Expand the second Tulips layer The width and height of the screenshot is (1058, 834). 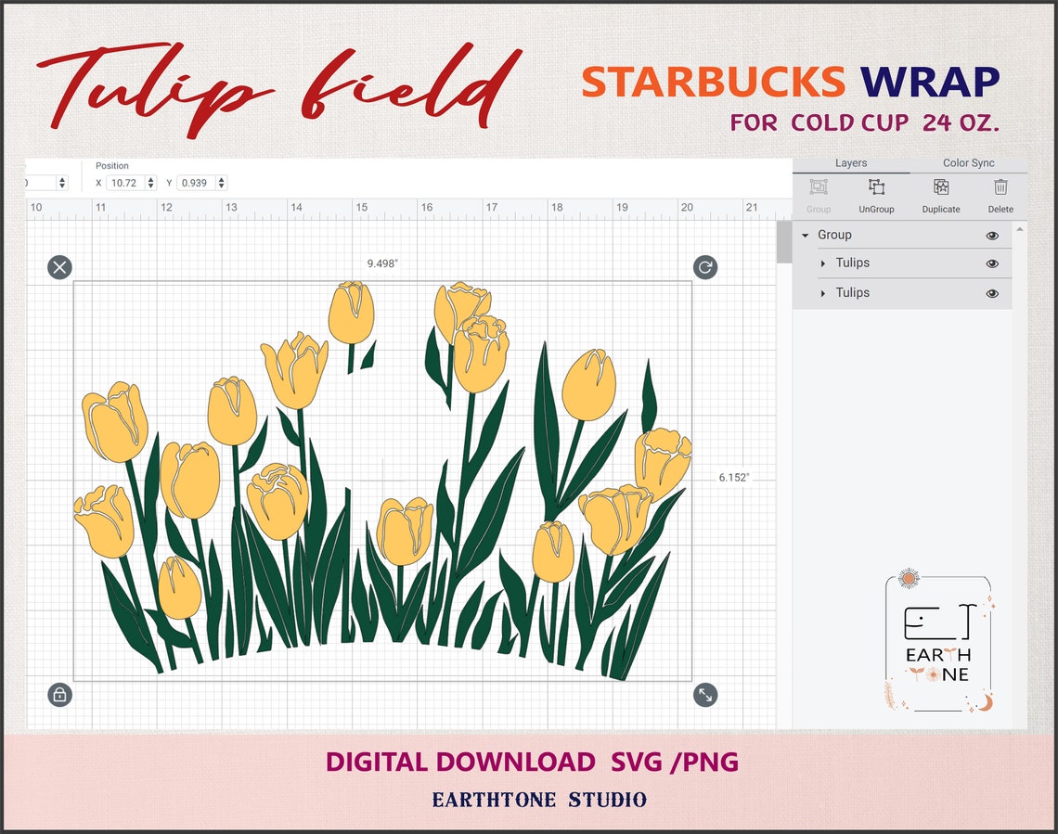tap(821, 292)
